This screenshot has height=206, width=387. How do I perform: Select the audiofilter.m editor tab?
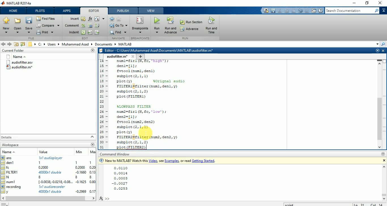(x=117, y=56)
